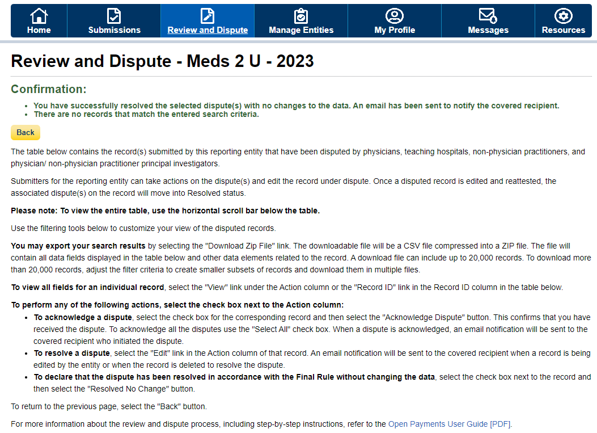597x433 pixels.
Task: Click the 'successfully resolved the selected dispute(s)' message
Action: (296, 106)
